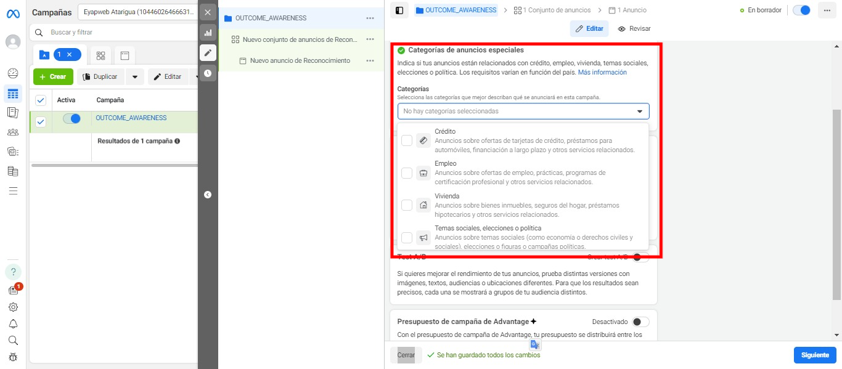Image resolution: width=842 pixels, height=369 pixels.
Task: Close the editing panel with the X
Action: click(208, 12)
